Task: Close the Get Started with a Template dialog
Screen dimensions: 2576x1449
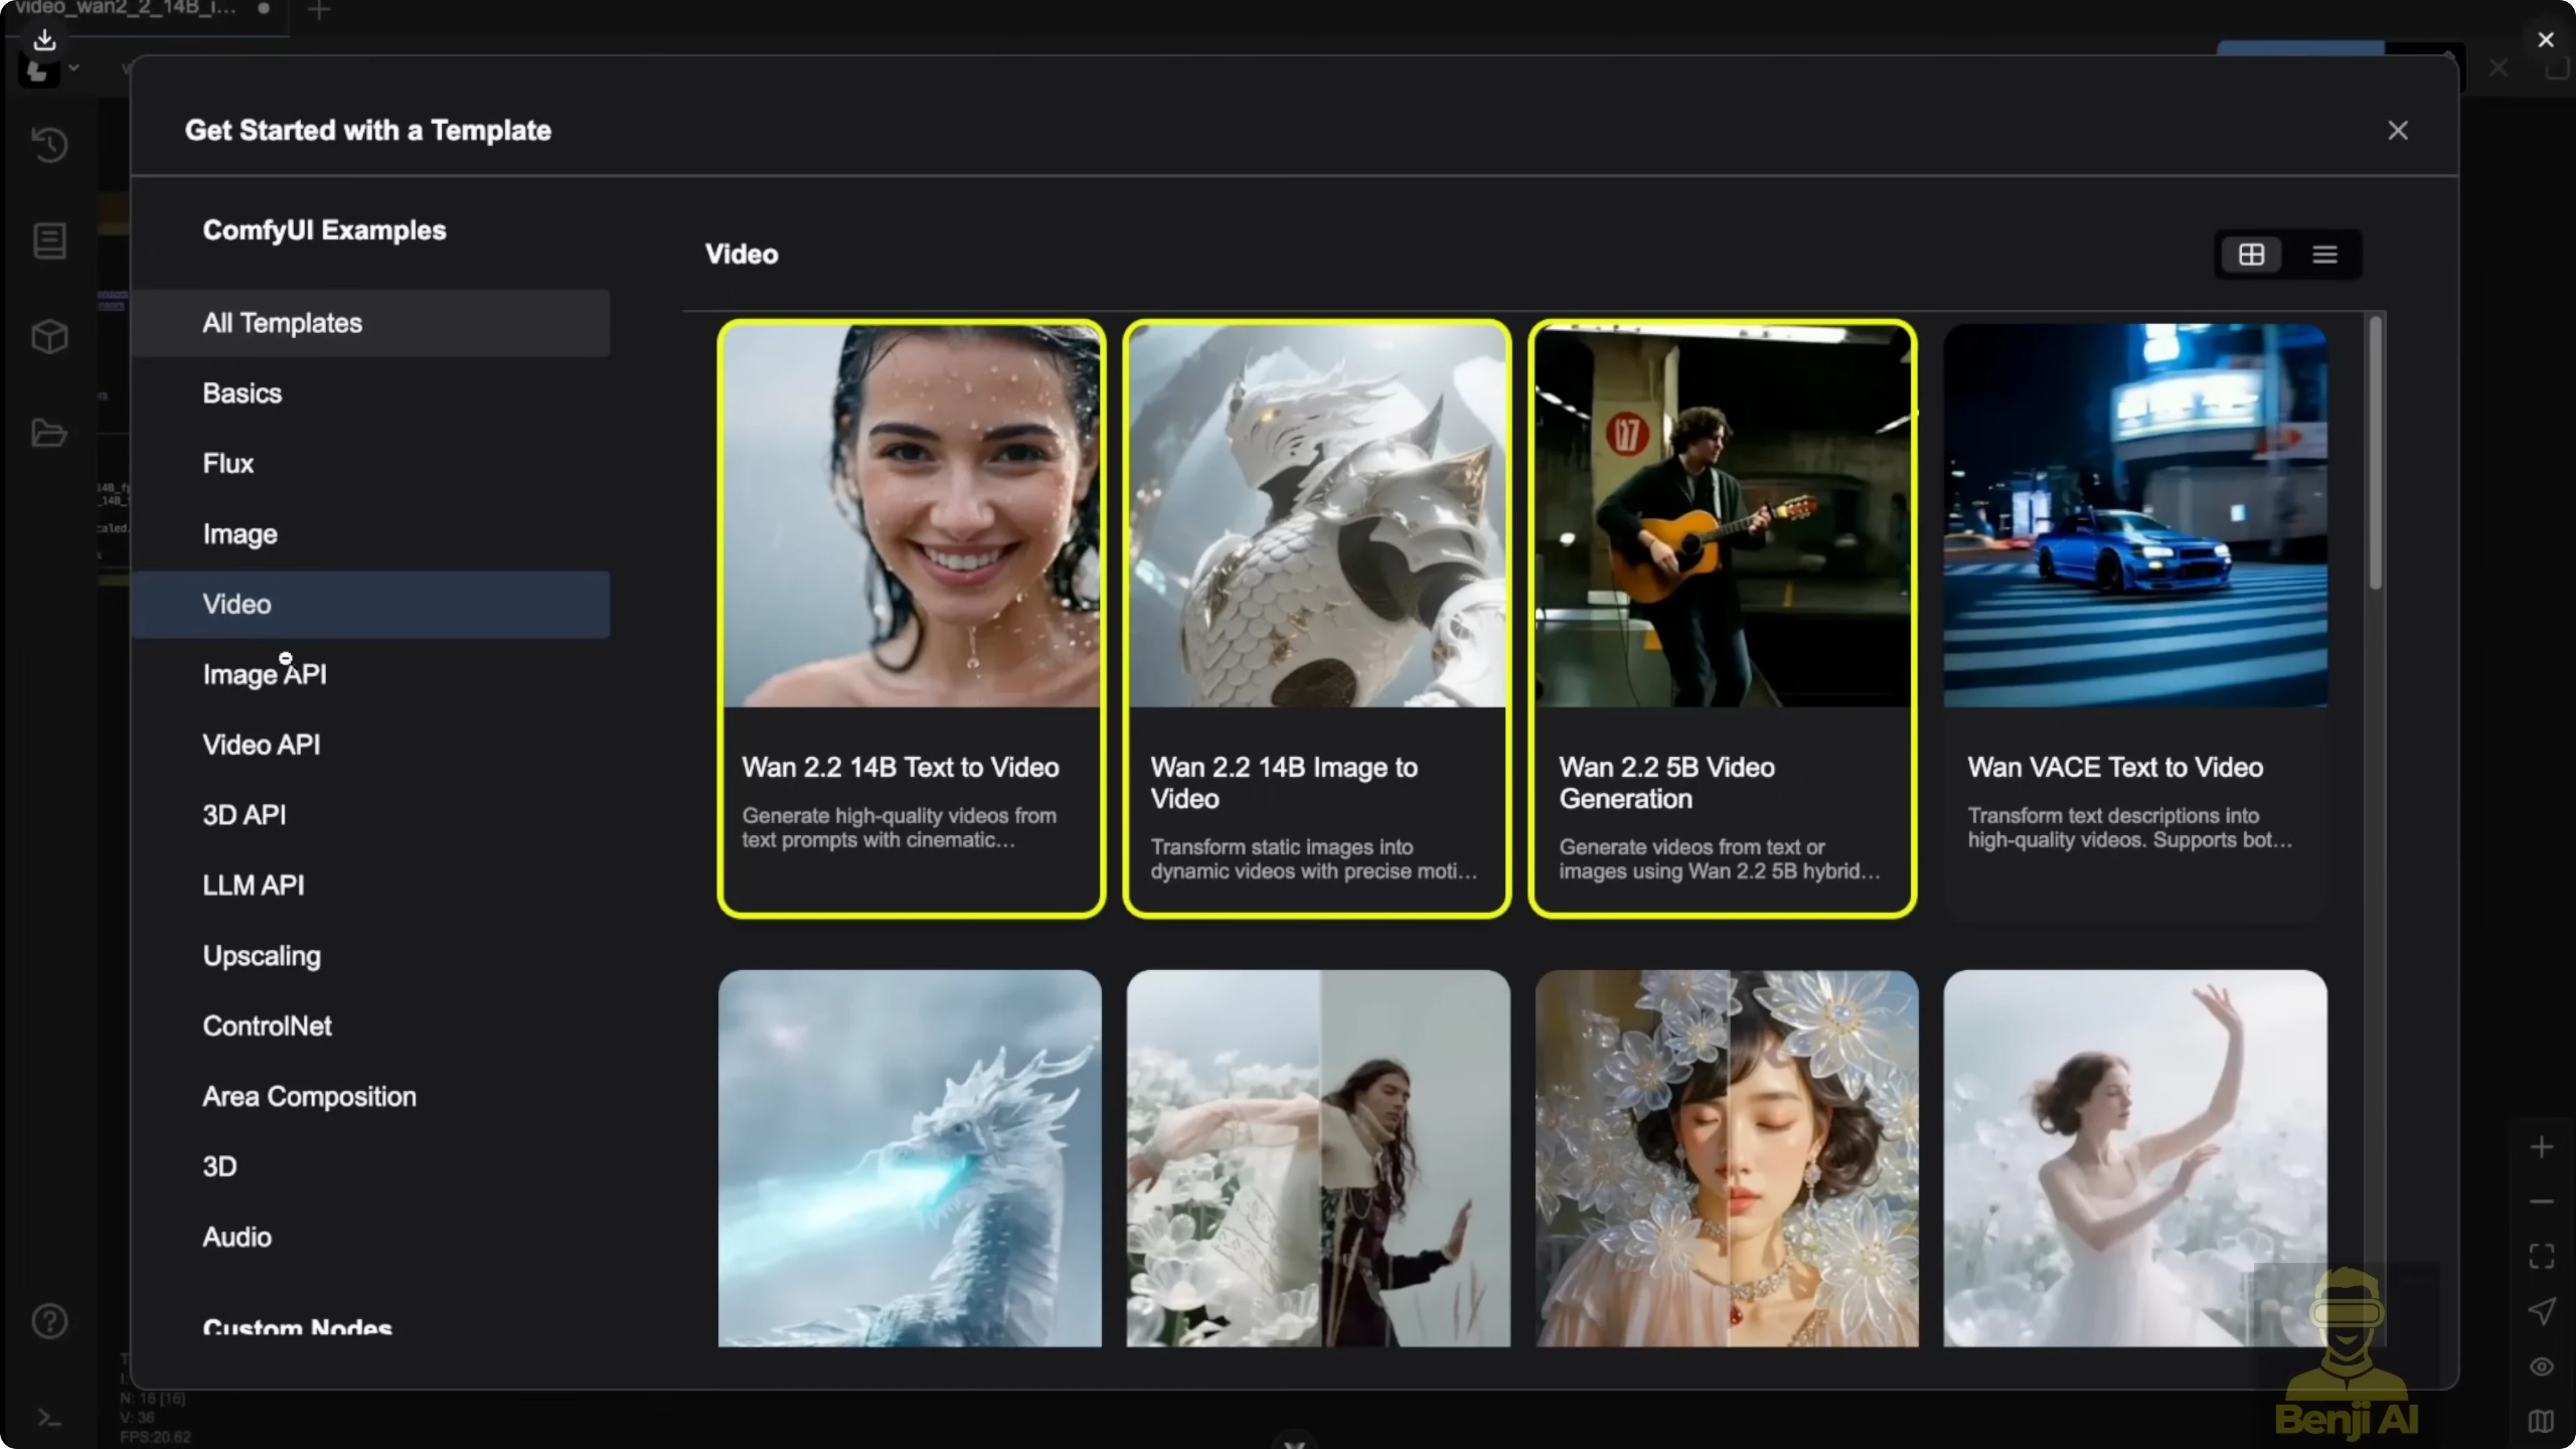Action: coord(2399,130)
